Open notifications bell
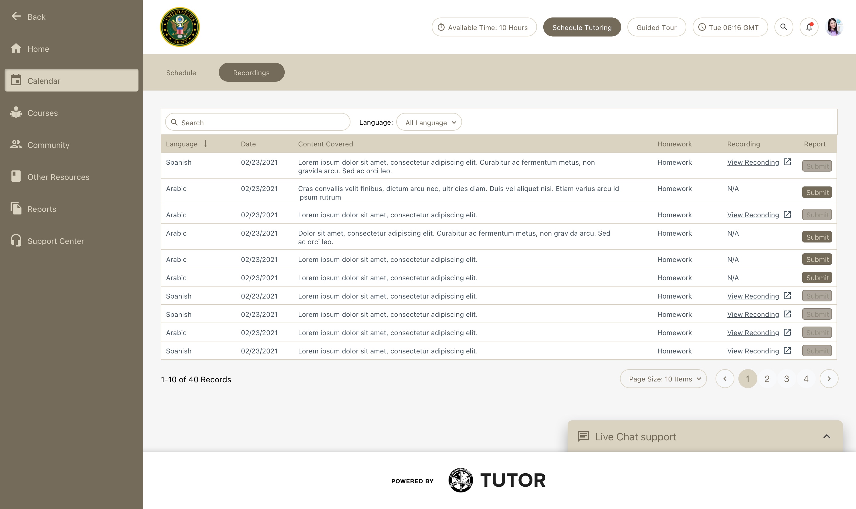Viewport: 856px width, 509px height. coord(809,27)
